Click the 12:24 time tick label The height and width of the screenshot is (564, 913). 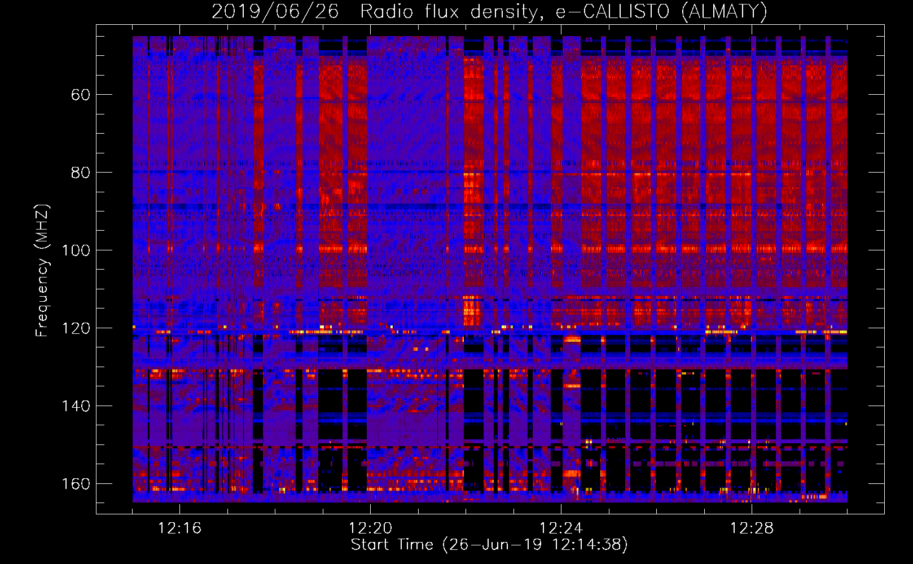pos(561,528)
